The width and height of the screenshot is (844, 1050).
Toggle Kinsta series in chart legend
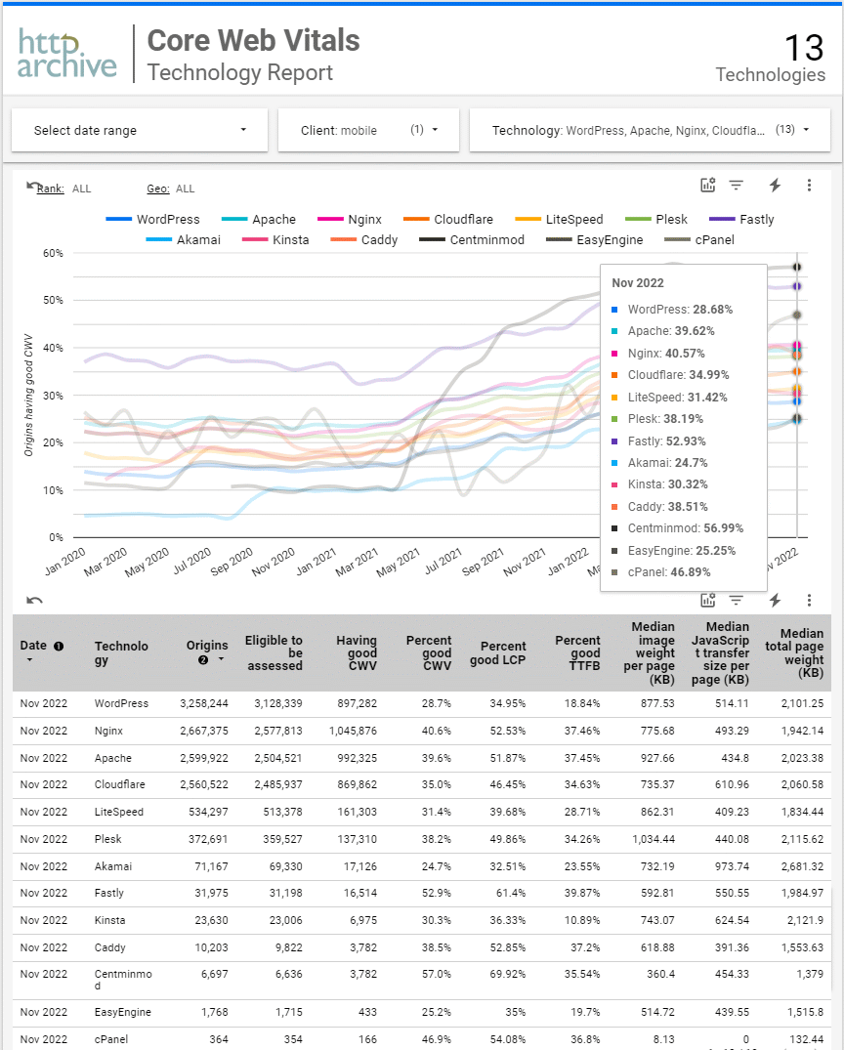[276, 239]
